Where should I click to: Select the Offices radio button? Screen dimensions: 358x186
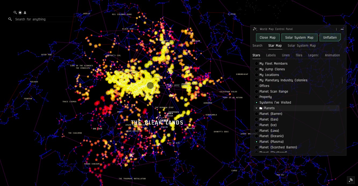point(257,86)
